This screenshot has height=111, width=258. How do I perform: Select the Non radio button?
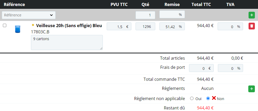point(208,98)
